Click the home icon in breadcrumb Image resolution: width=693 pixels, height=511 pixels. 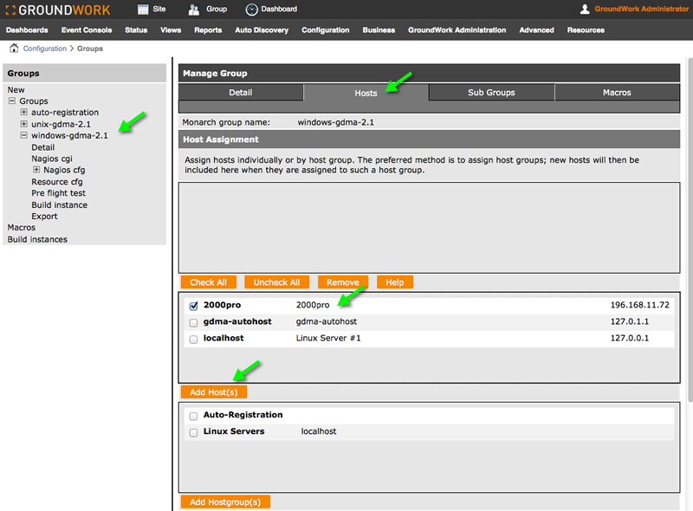point(14,49)
